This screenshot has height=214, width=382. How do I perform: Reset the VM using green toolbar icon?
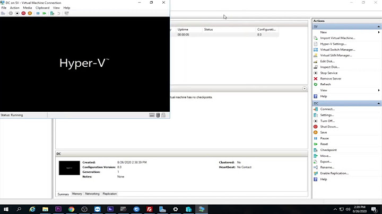45,13
